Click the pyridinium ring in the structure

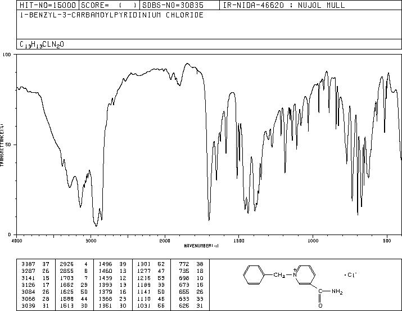tap(305, 275)
